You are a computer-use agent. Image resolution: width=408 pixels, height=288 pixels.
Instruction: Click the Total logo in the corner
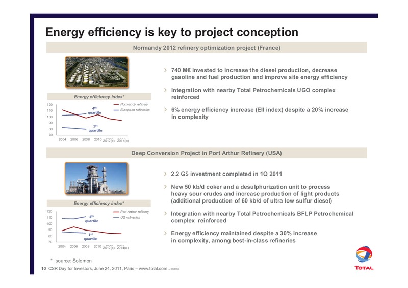point(364,257)
